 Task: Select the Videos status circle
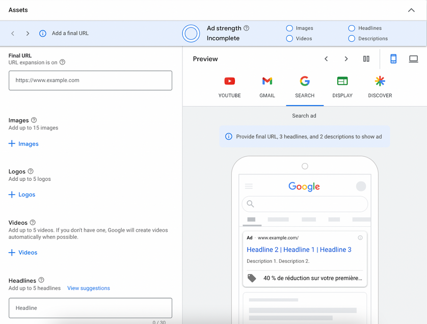pyautogui.click(x=289, y=39)
